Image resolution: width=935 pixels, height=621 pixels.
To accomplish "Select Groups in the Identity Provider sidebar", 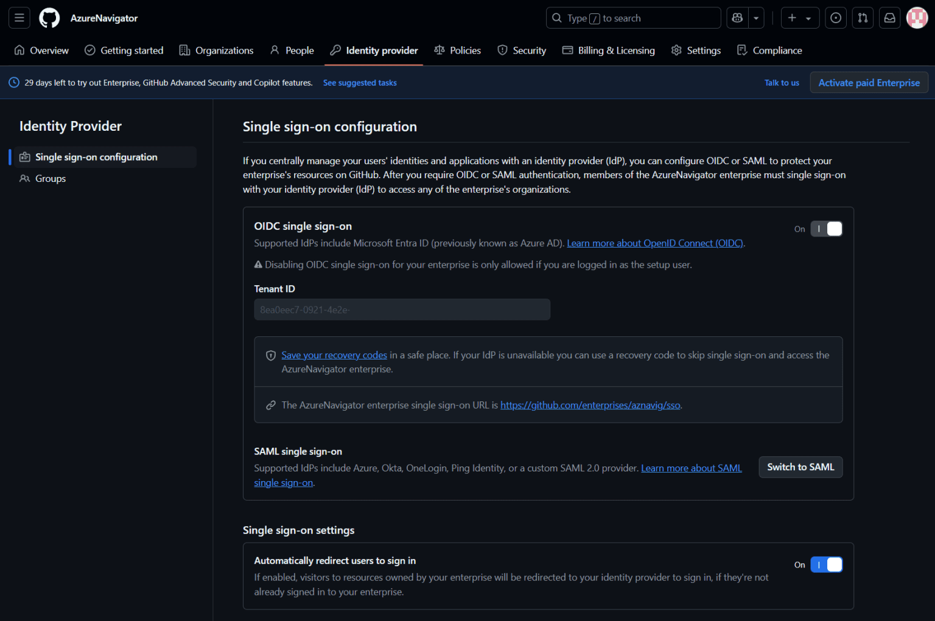I will click(x=50, y=178).
